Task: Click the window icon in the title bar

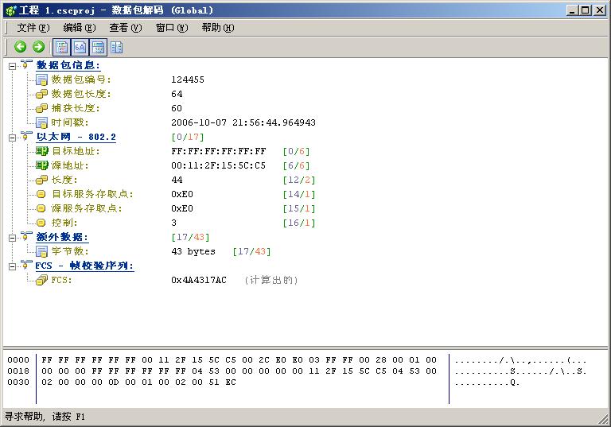Action: (11, 10)
